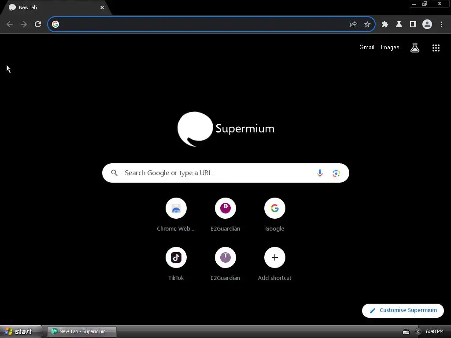This screenshot has width=451, height=338.
Task: Open the Chrome Web Store shortcut
Action: [x=176, y=214]
